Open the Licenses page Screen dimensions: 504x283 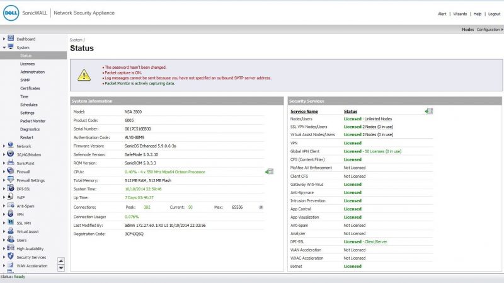point(27,64)
